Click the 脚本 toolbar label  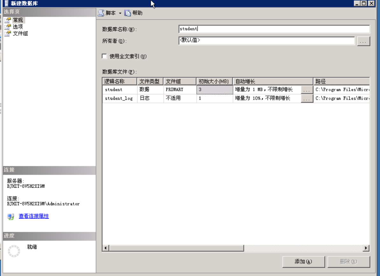pyautogui.click(x=111, y=13)
